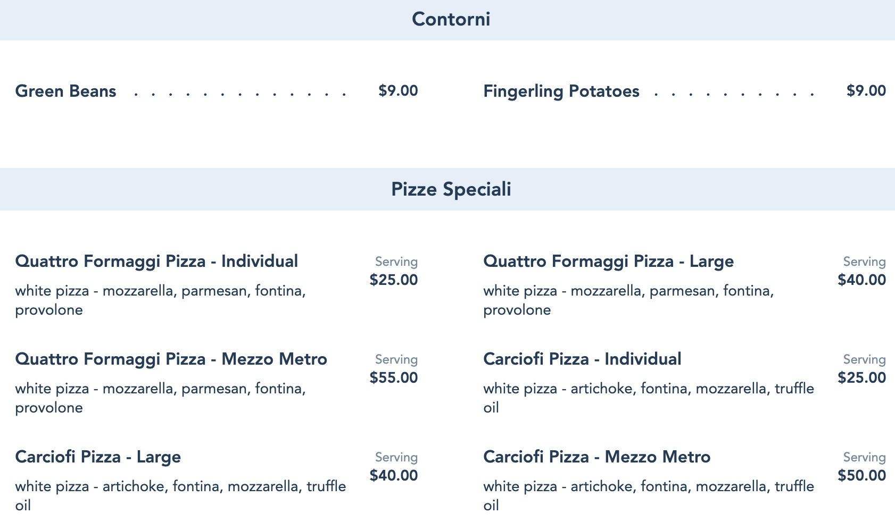This screenshot has height=522, width=895.
Task: Open Carciofi Pizza - Mezzo Metro item
Action: (x=596, y=457)
